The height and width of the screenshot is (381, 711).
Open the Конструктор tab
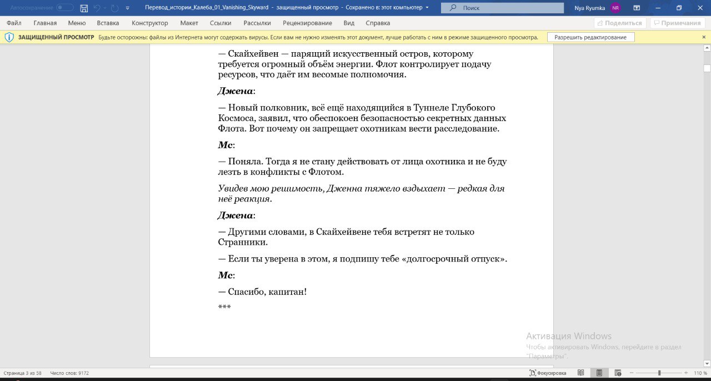(x=149, y=23)
